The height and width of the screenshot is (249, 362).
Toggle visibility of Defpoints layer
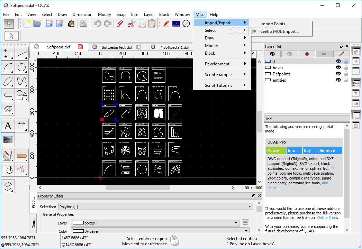click(338, 74)
